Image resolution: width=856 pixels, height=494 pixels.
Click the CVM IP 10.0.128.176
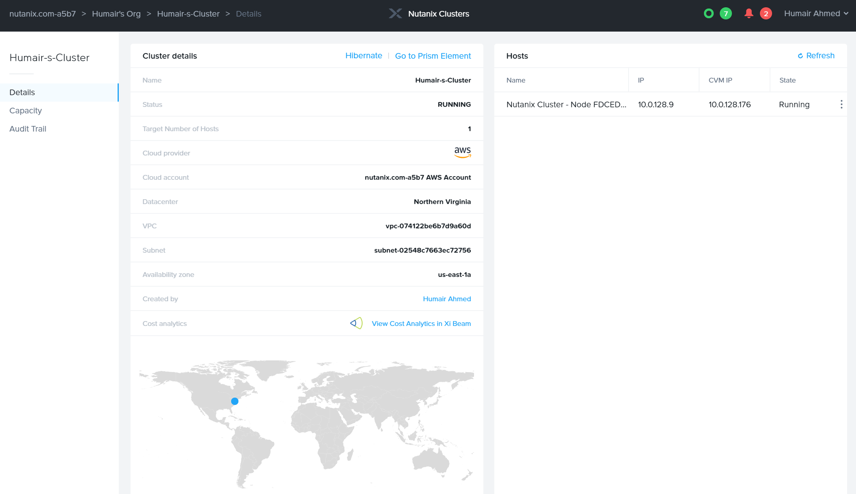[729, 104]
